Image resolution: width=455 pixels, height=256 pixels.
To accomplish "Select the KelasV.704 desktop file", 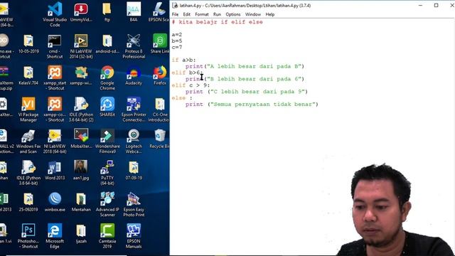I will click(28, 75).
